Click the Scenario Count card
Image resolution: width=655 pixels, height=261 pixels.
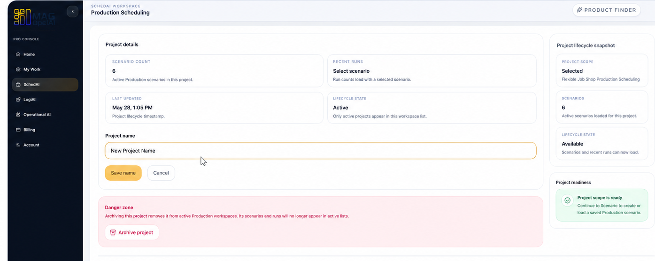(x=214, y=71)
